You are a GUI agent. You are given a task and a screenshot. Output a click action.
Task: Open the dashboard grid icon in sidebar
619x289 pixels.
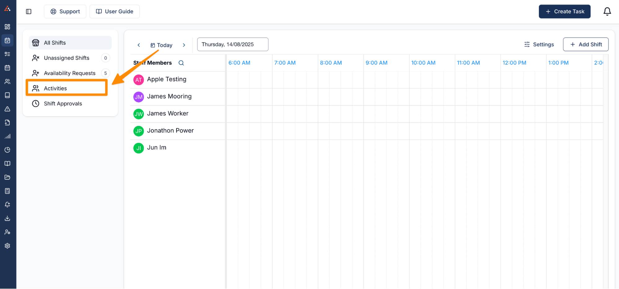7,27
